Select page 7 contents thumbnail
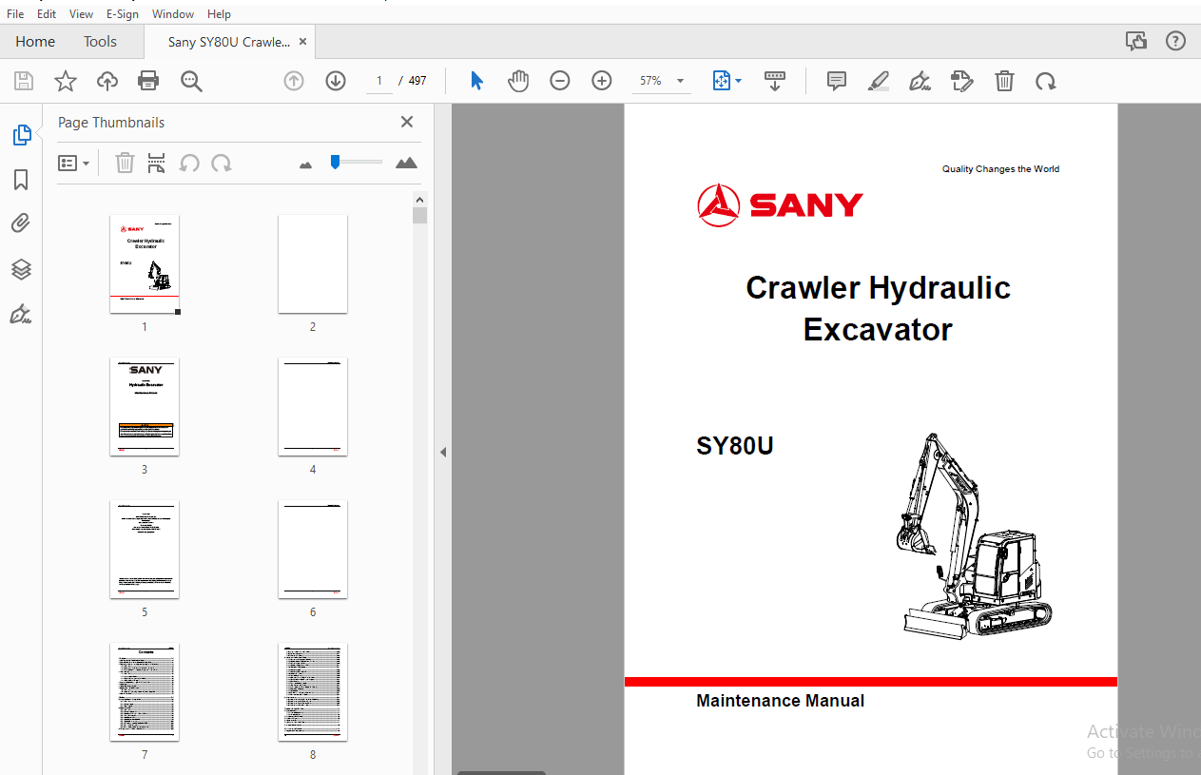 [x=145, y=692]
